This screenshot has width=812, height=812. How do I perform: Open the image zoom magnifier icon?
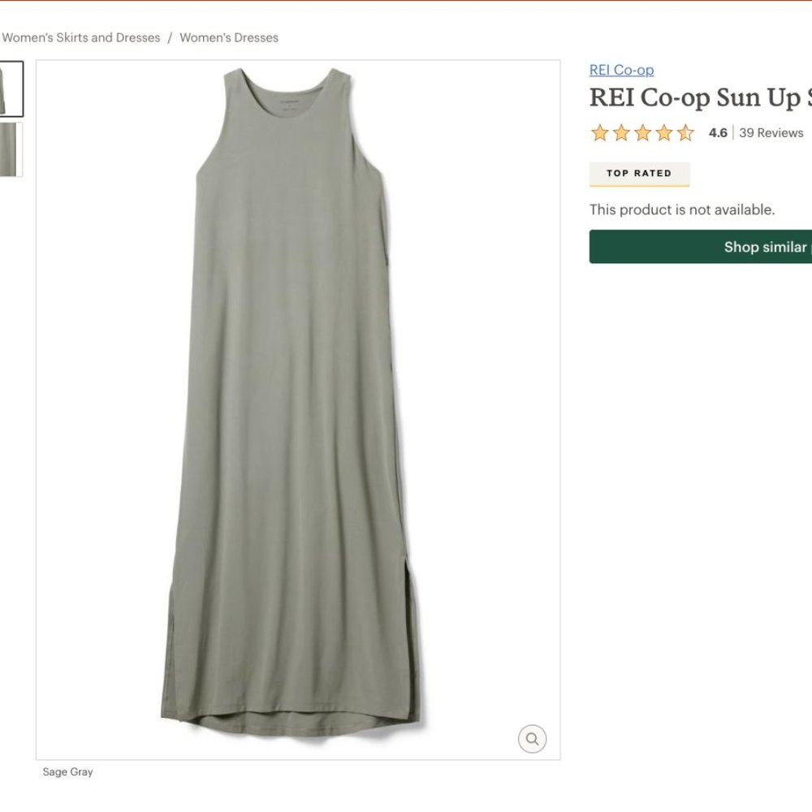[x=531, y=739]
